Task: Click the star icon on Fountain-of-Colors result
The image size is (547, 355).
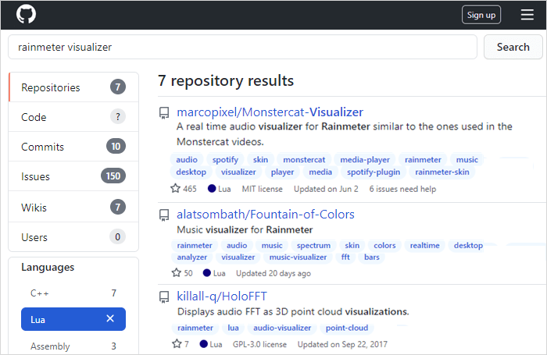Action: pyautogui.click(x=175, y=273)
